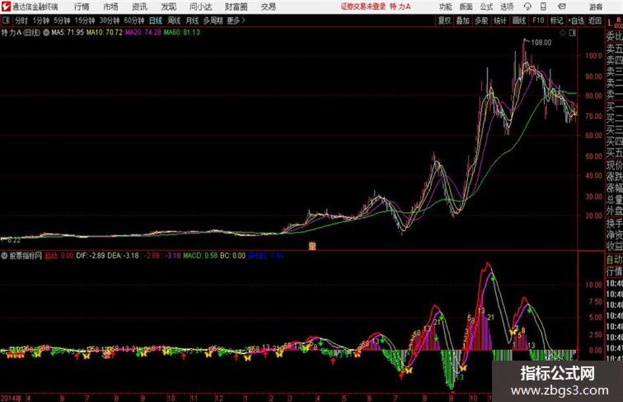Click the MACD: 0.58 value
The image size is (623, 402).
click(x=200, y=255)
